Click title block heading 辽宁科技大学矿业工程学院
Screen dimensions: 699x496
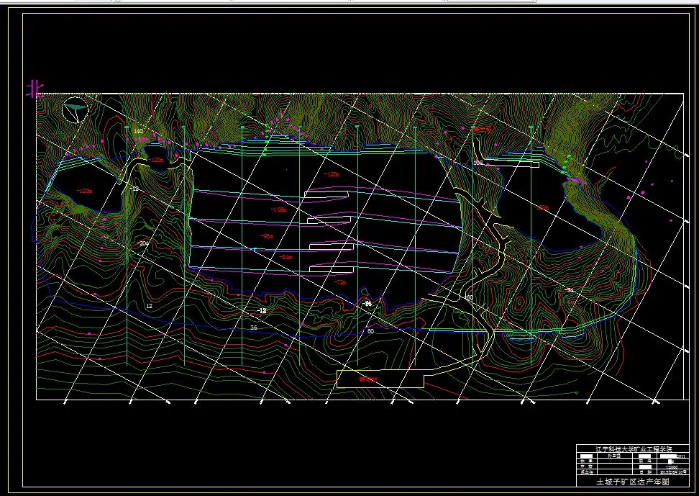click(x=634, y=449)
